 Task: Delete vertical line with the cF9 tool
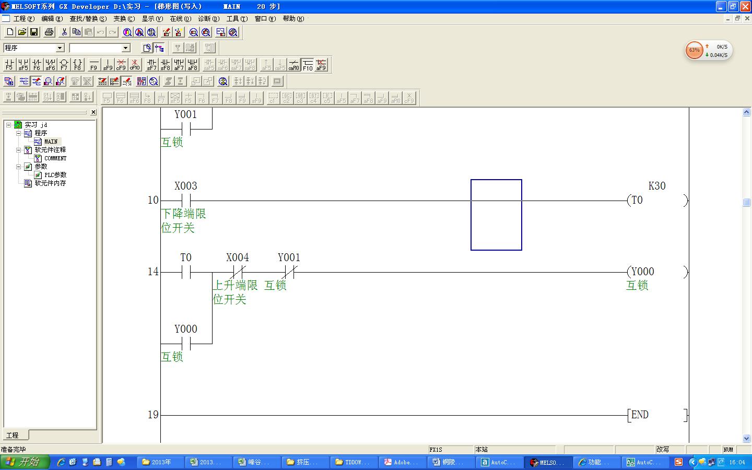pyautogui.click(x=121, y=64)
